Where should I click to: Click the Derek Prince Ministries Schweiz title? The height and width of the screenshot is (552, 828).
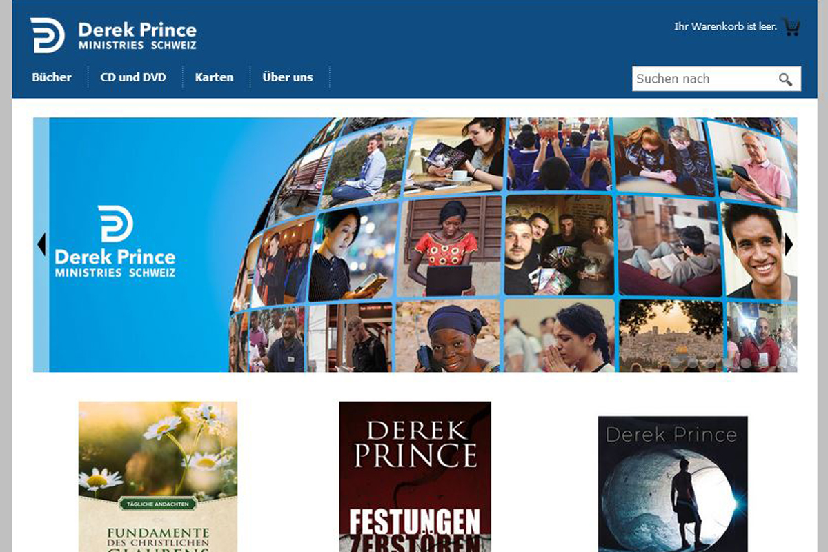pos(137,36)
